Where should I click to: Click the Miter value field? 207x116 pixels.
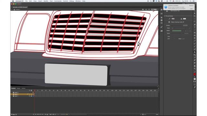pos(183,39)
